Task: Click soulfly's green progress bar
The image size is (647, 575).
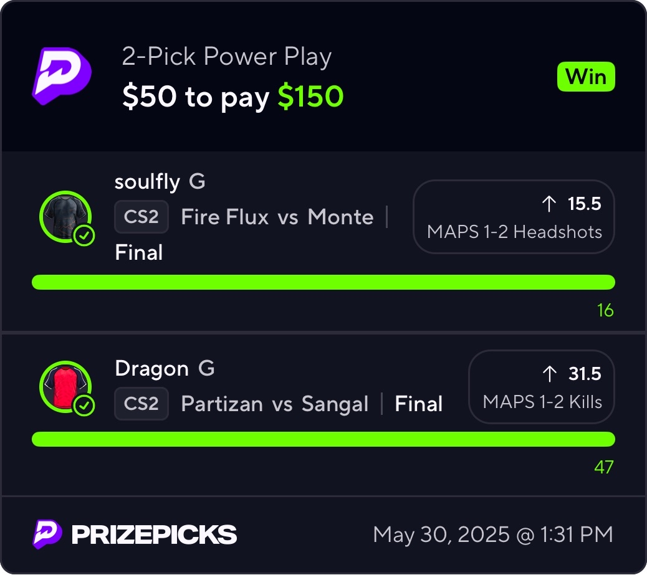Action: tap(323, 282)
